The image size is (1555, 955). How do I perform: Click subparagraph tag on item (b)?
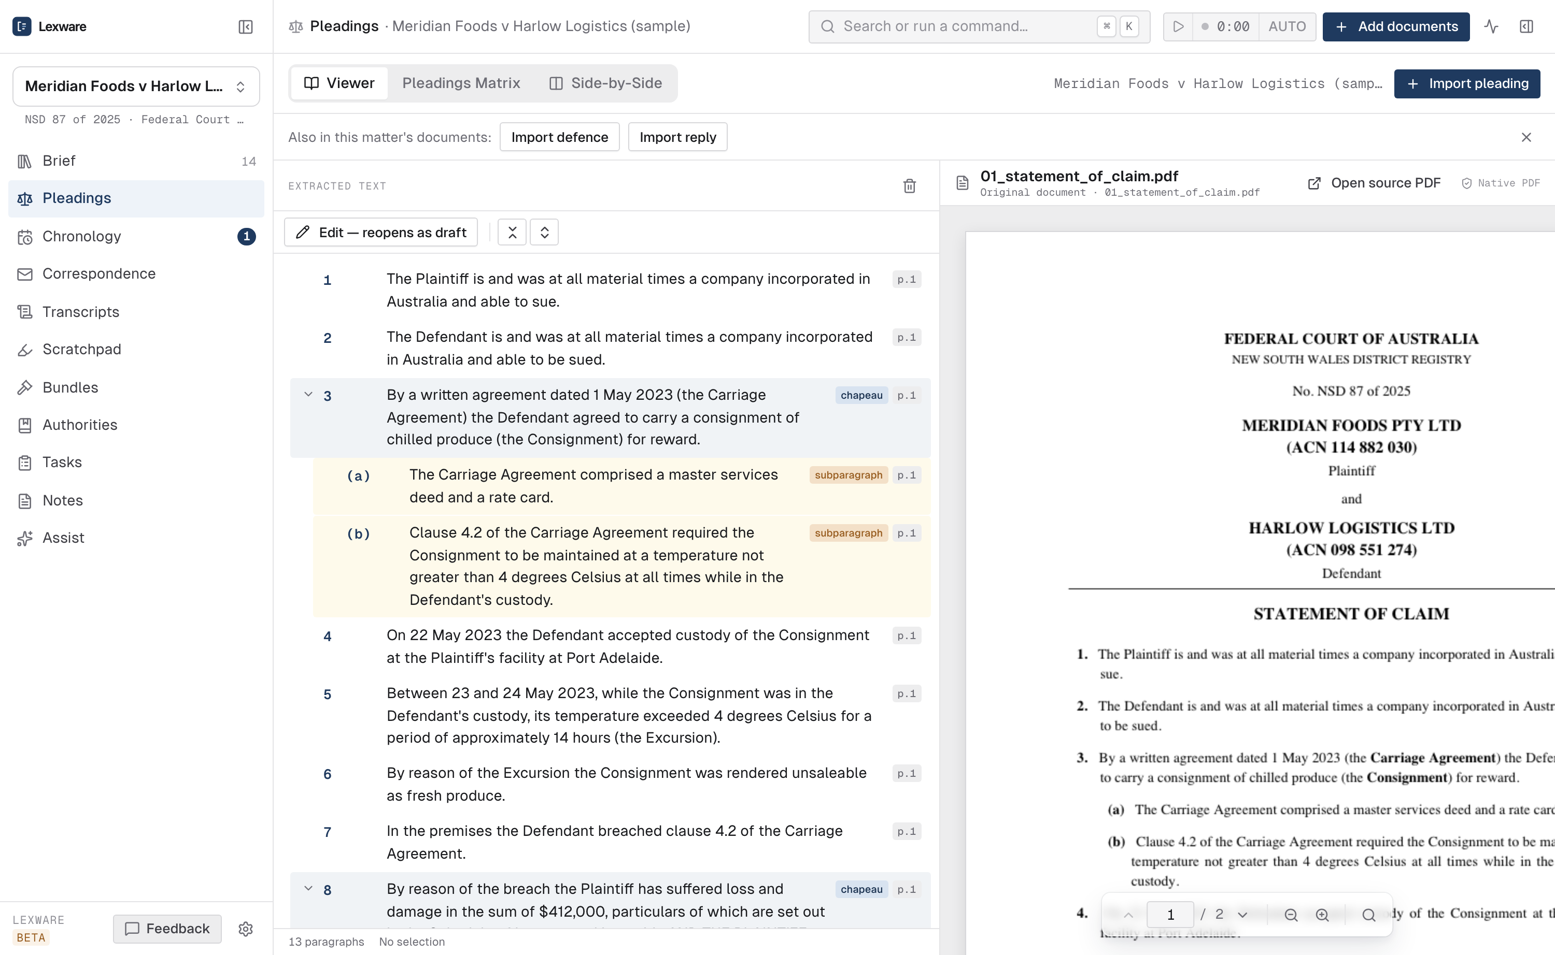(x=849, y=533)
